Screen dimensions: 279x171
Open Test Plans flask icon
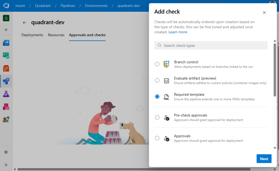6,94
